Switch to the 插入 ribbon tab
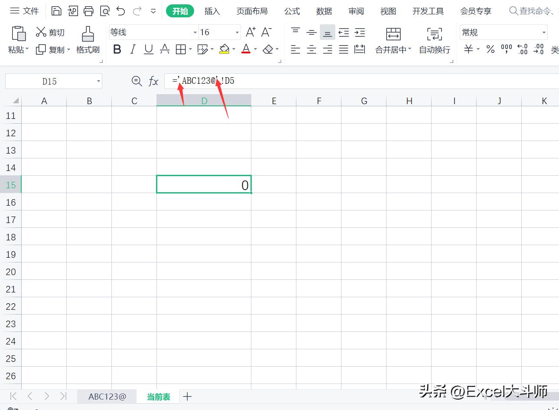The height and width of the screenshot is (410, 559). (x=212, y=11)
